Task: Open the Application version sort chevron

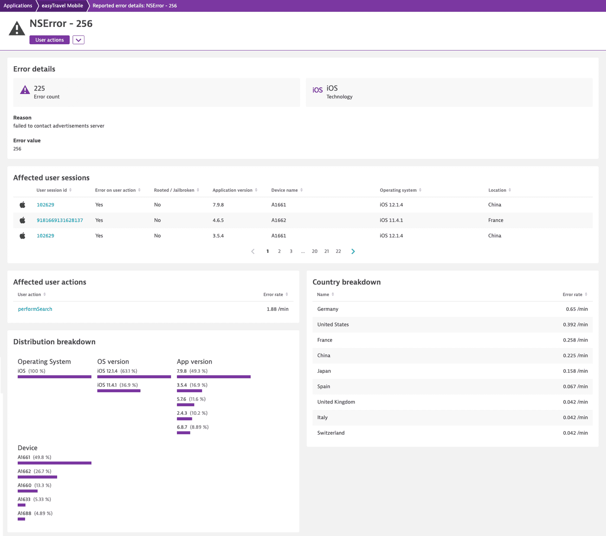Action: pyautogui.click(x=256, y=190)
